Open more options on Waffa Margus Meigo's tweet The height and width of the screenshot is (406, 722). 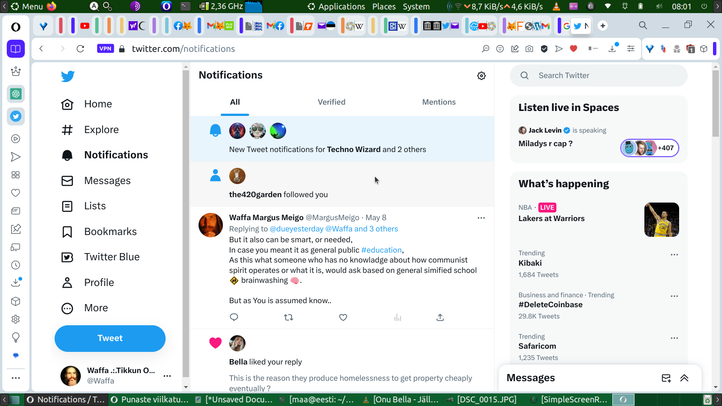coord(481,218)
